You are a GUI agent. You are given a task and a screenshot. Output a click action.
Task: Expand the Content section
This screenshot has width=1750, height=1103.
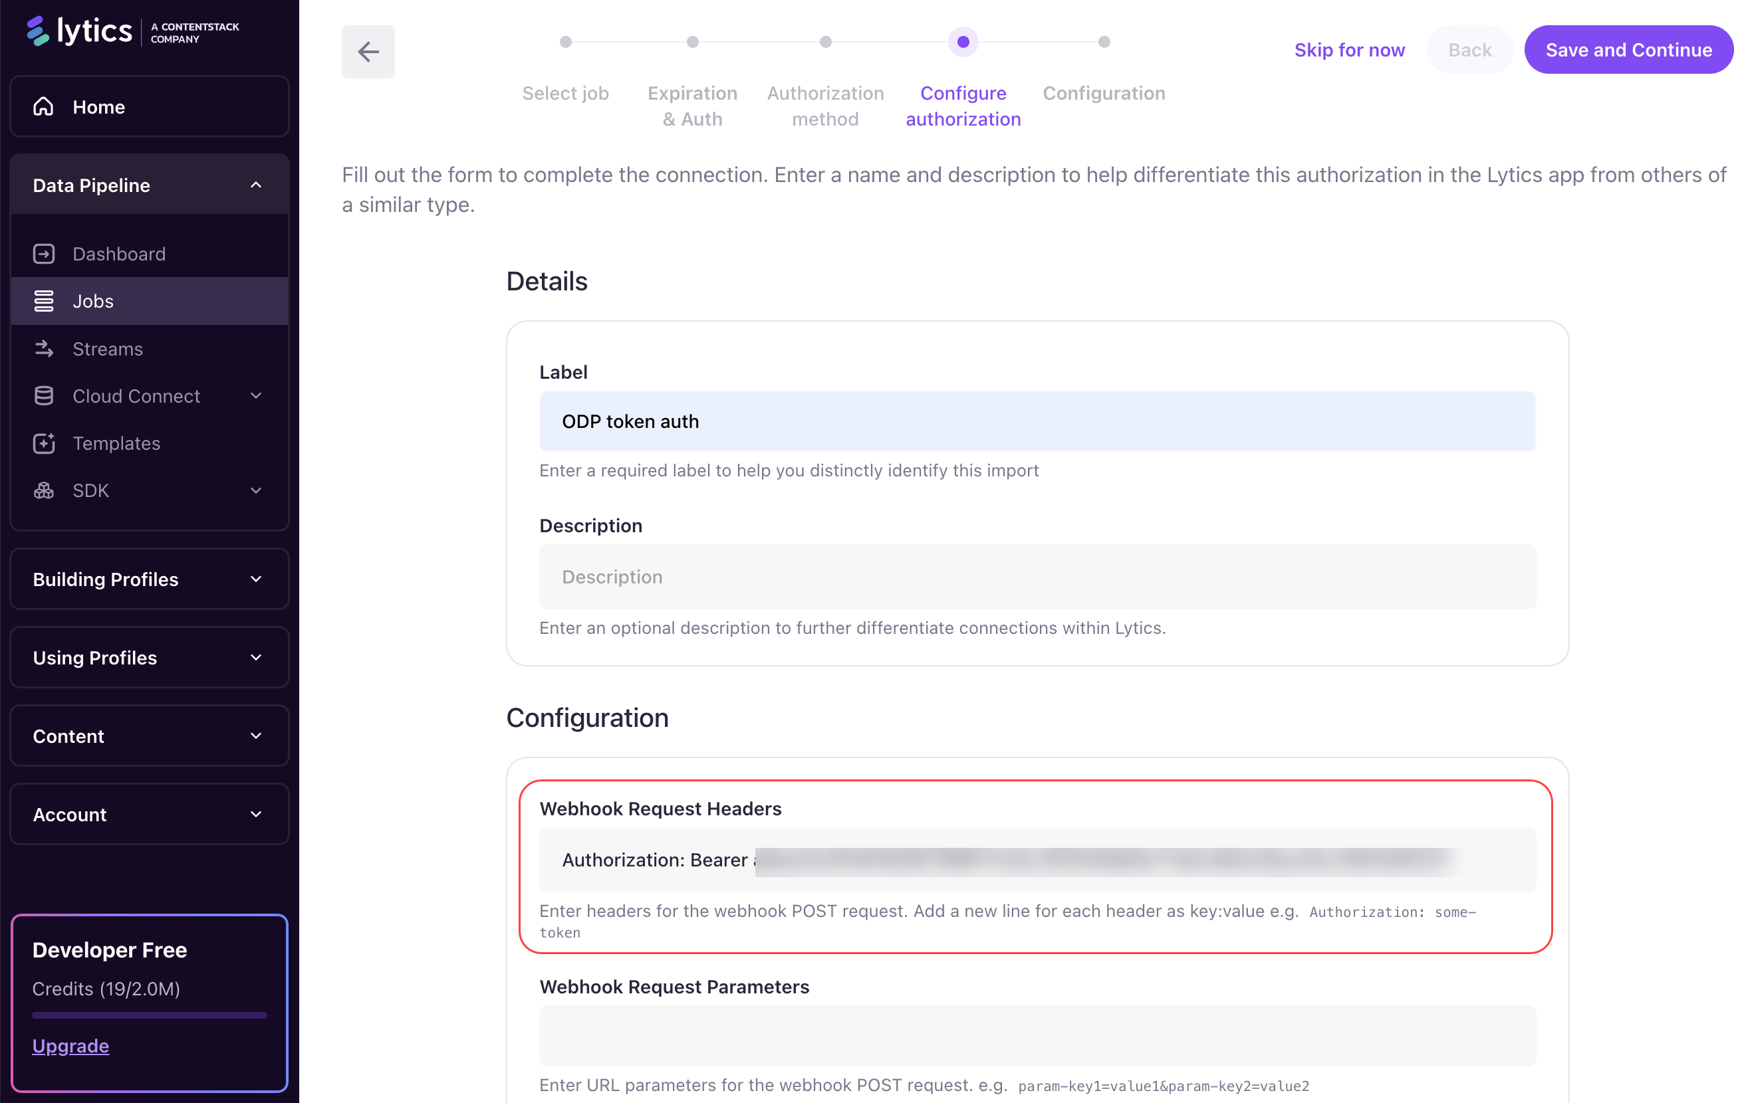pos(256,736)
